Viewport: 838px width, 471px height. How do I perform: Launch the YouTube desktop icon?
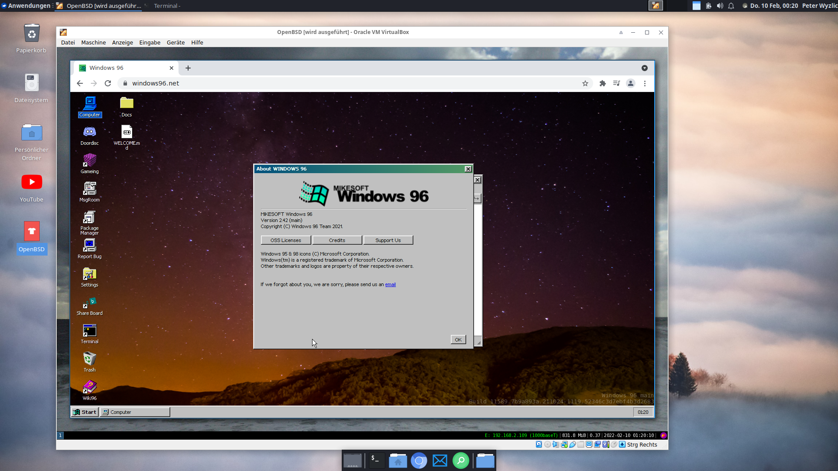coord(31,188)
